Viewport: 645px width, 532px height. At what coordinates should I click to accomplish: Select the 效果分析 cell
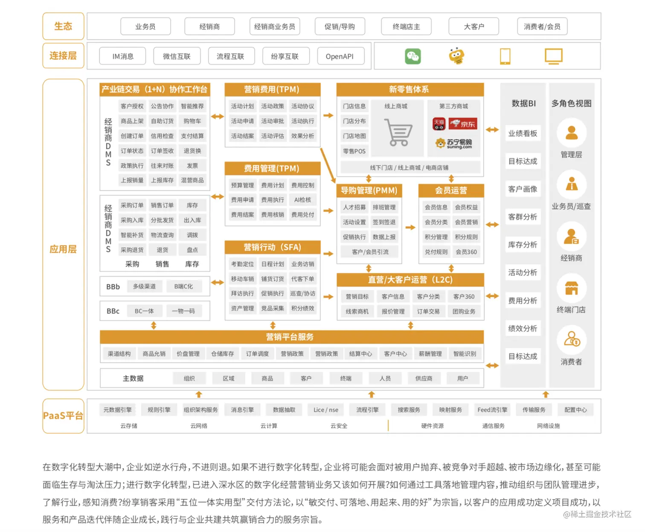pos(303,136)
